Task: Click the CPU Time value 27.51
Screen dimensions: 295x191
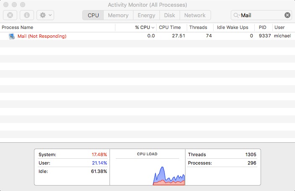Action: (x=178, y=36)
